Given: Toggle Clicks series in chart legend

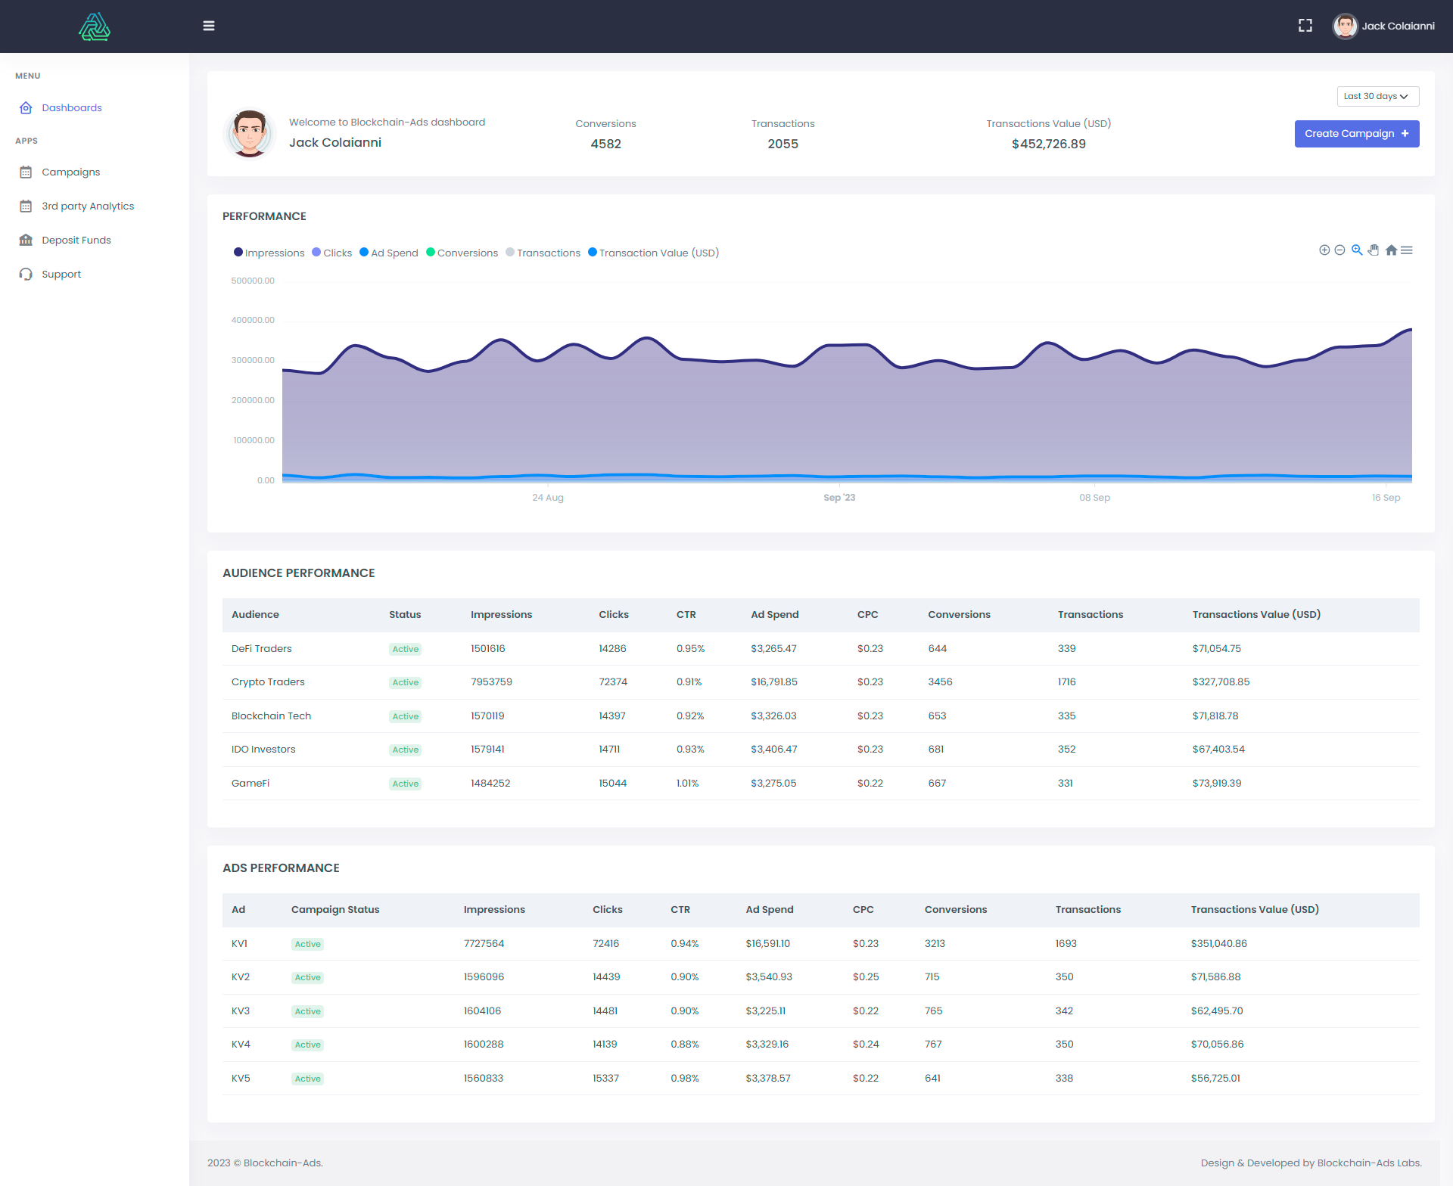Looking at the screenshot, I should (332, 253).
